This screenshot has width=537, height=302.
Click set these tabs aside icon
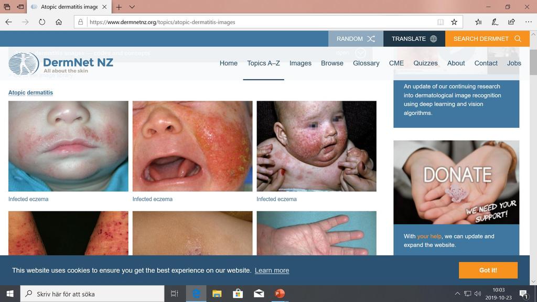click(20, 6)
